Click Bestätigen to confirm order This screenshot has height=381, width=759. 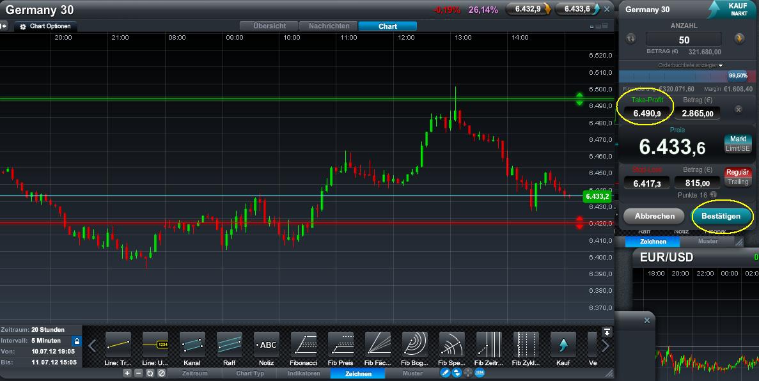[721, 216]
